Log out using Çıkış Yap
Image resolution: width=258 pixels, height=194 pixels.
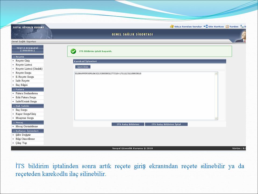pyautogui.click(x=21, y=143)
